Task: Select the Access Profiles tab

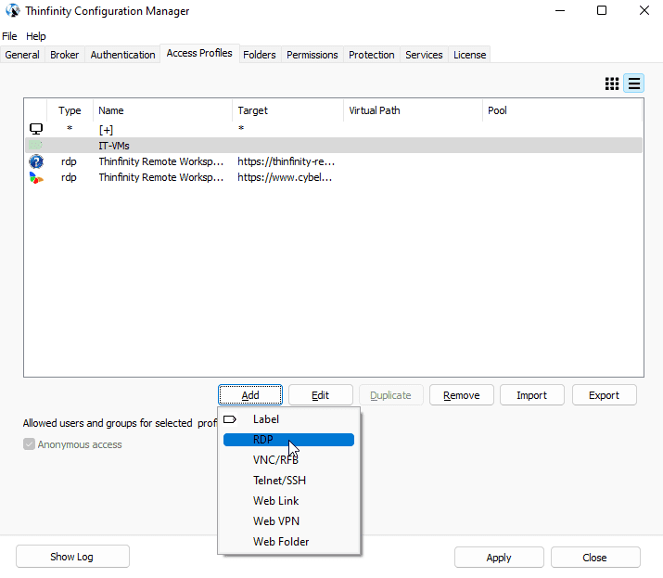Action: tap(199, 53)
